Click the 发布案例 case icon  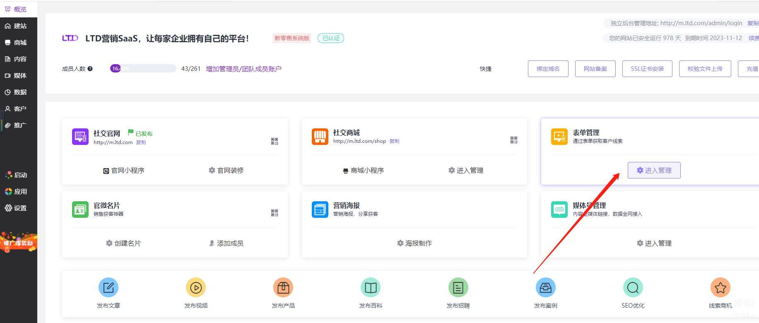(x=545, y=287)
